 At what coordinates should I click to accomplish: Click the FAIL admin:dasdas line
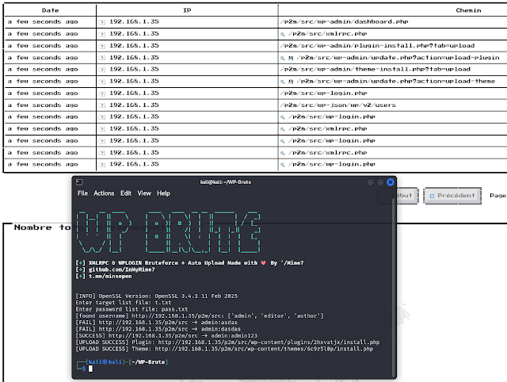[x=158, y=329]
